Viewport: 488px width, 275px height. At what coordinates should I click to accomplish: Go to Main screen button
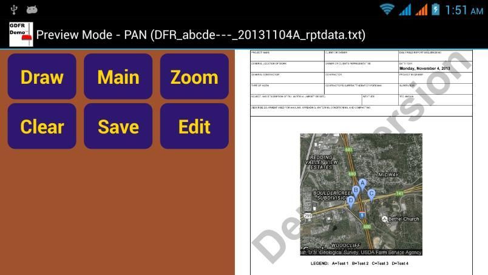tap(118, 77)
